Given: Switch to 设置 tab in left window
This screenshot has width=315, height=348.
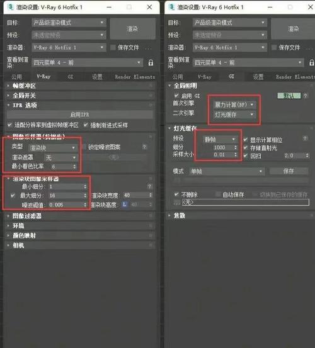Looking at the screenshot, I should coord(97,77).
